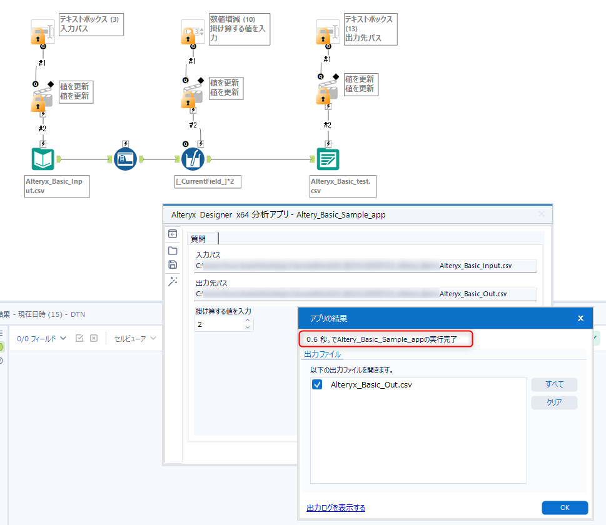Select the Text Box (13) 出力先パス tool
The width and height of the screenshot is (606, 525).
tap(328, 32)
